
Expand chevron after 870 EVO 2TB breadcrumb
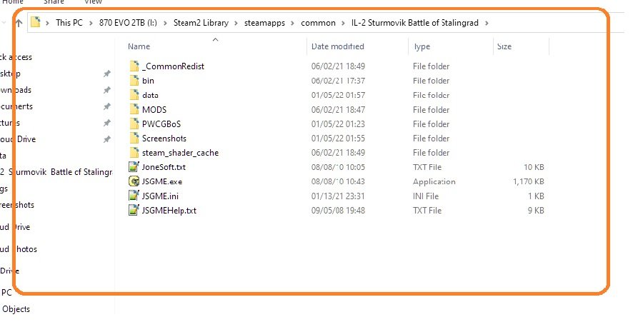coord(165,23)
